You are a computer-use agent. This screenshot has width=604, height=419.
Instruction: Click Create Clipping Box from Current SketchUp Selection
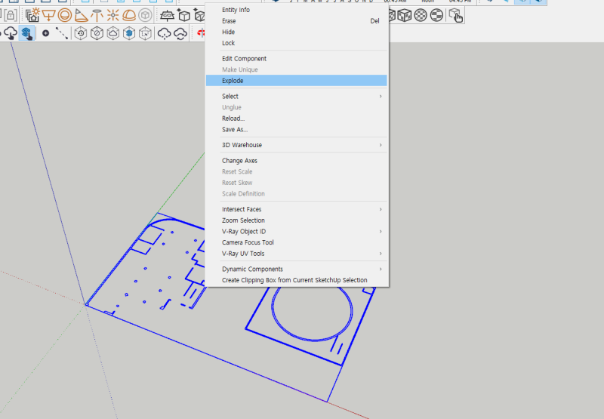click(296, 280)
